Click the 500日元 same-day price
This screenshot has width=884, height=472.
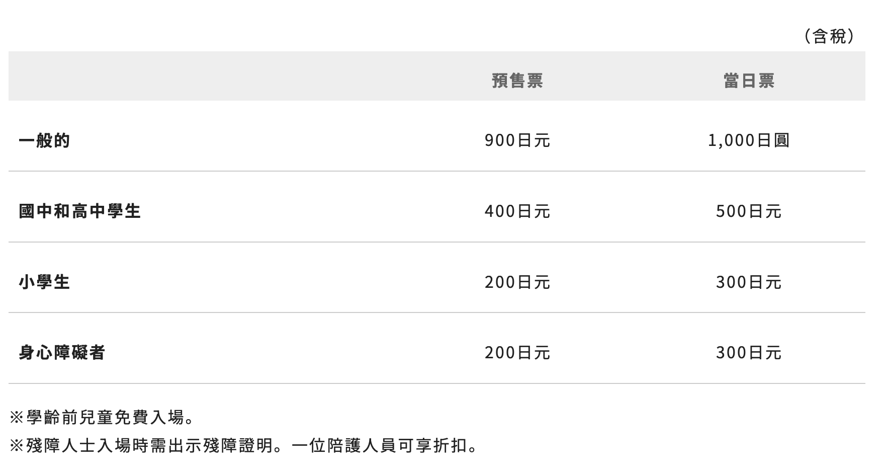pyautogui.click(x=749, y=211)
